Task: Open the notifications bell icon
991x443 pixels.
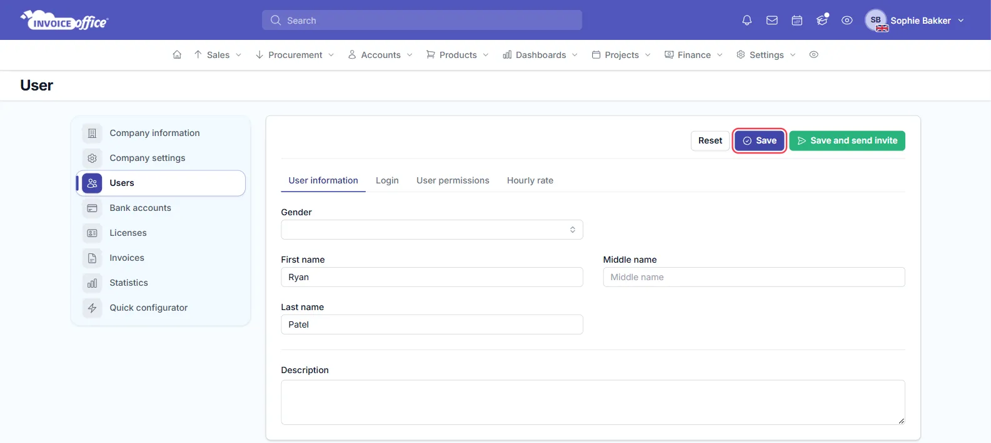Action: (747, 21)
